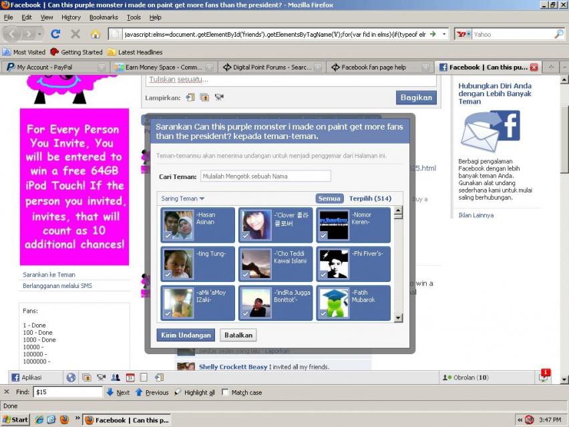
Task: Open the File menu
Action: tap(8, 17)
